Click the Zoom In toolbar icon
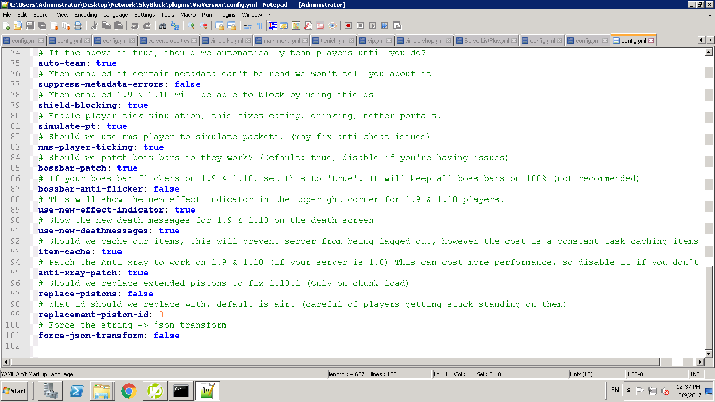The image size is (715, 402). pos(191,26)
